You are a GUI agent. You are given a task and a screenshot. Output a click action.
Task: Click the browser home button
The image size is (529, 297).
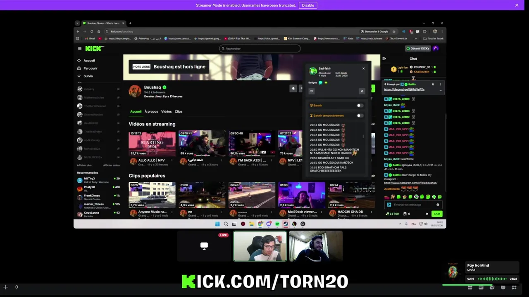tap(99, 31)
